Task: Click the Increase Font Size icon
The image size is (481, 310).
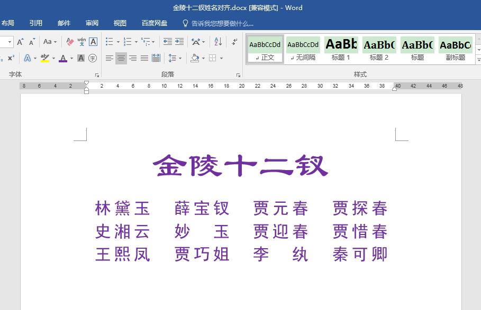Action: tap(20, 42)
